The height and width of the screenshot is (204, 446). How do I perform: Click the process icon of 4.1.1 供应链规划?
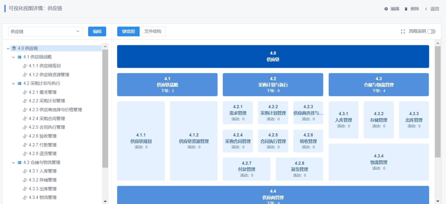(25, 66)
